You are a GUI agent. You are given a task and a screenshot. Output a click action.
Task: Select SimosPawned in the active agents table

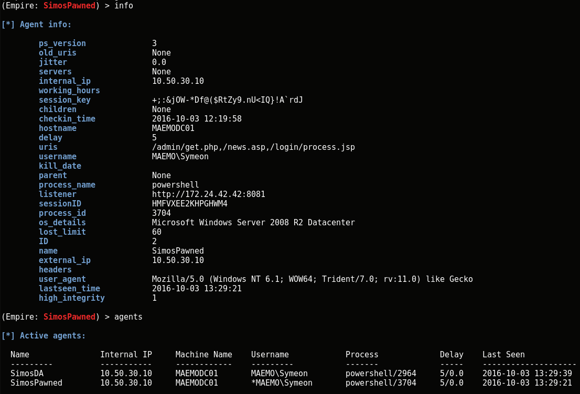36,383
